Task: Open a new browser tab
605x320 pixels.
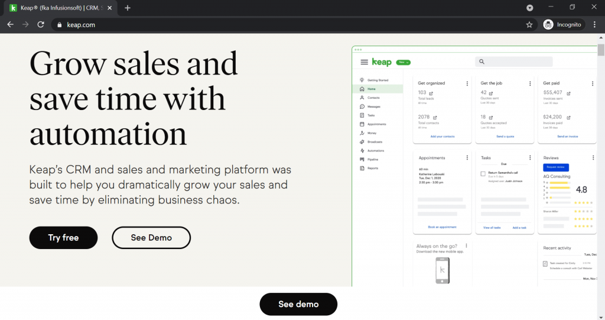Action: [x=128, y=8]
